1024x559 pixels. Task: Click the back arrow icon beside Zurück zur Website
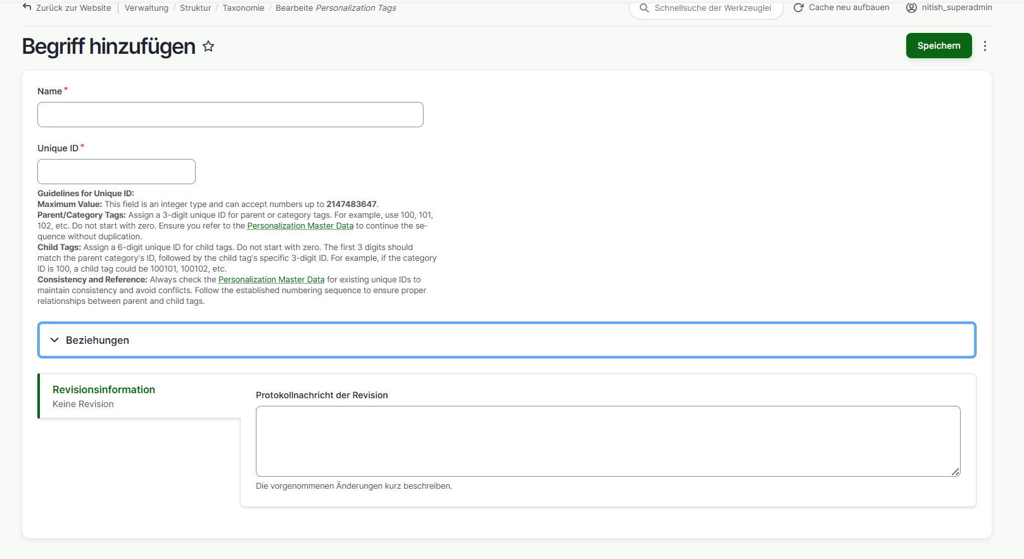(x=27, y=7)
